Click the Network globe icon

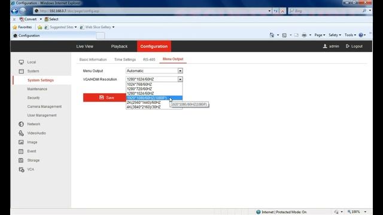click(22, 124)
